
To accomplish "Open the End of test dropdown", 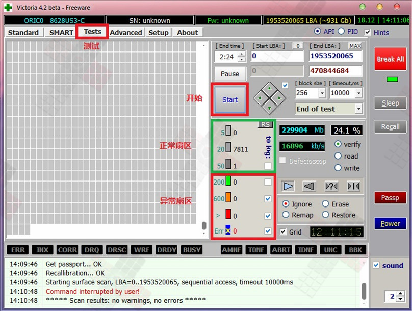I will (358, 109).
